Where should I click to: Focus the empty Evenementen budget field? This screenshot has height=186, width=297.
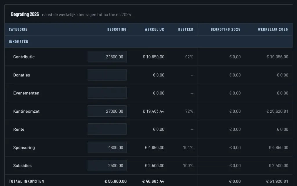tap(107, 93)
